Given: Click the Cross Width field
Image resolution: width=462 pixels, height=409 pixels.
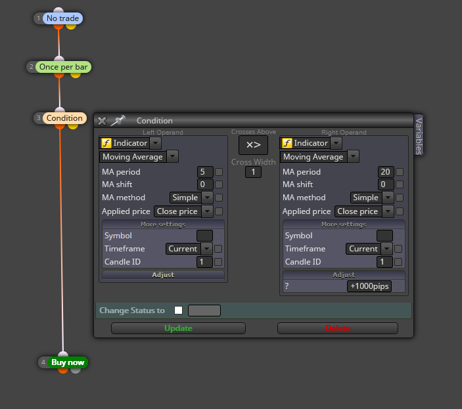Looking at the screenshot, I should (253, 172).
